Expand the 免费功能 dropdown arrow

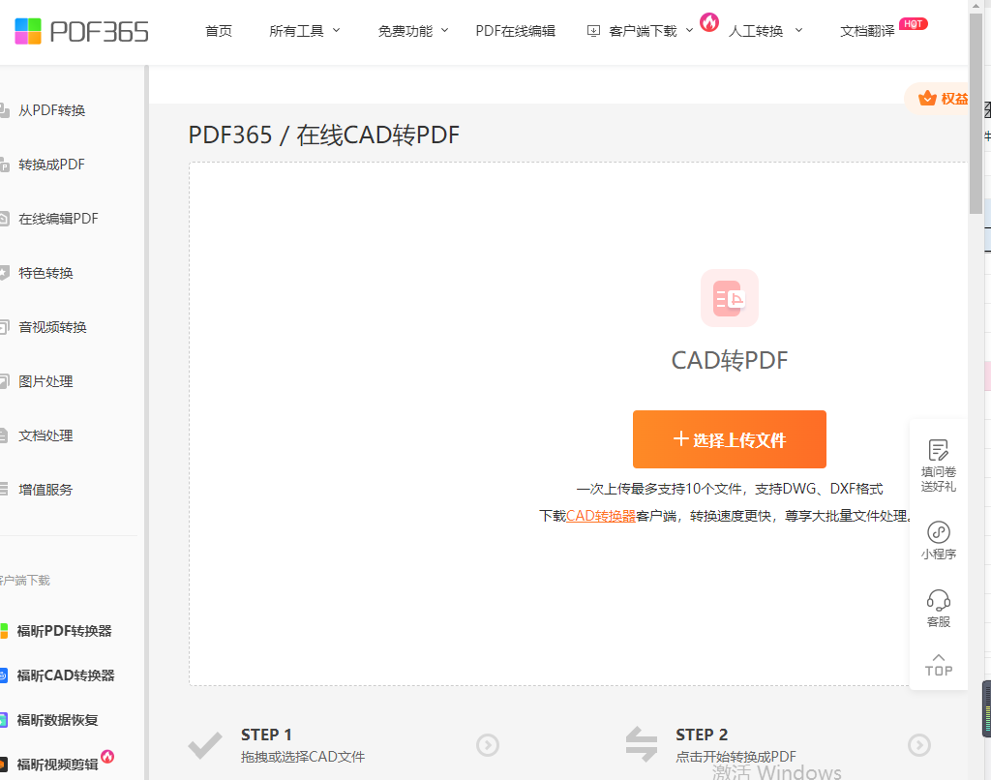(445, 30)
